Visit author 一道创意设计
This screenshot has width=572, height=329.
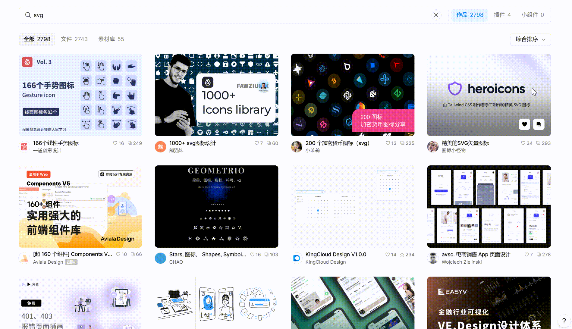(47, 151)
